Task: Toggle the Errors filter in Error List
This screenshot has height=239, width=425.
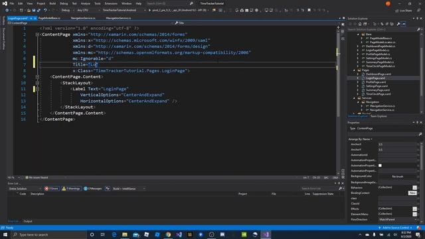Action: coord(52,189)
